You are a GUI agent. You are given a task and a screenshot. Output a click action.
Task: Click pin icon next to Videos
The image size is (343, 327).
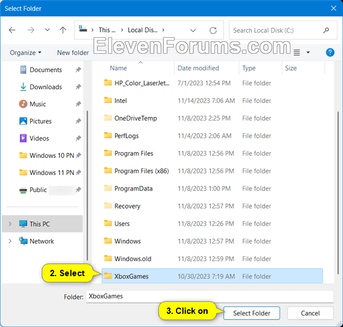pos(78,138)
